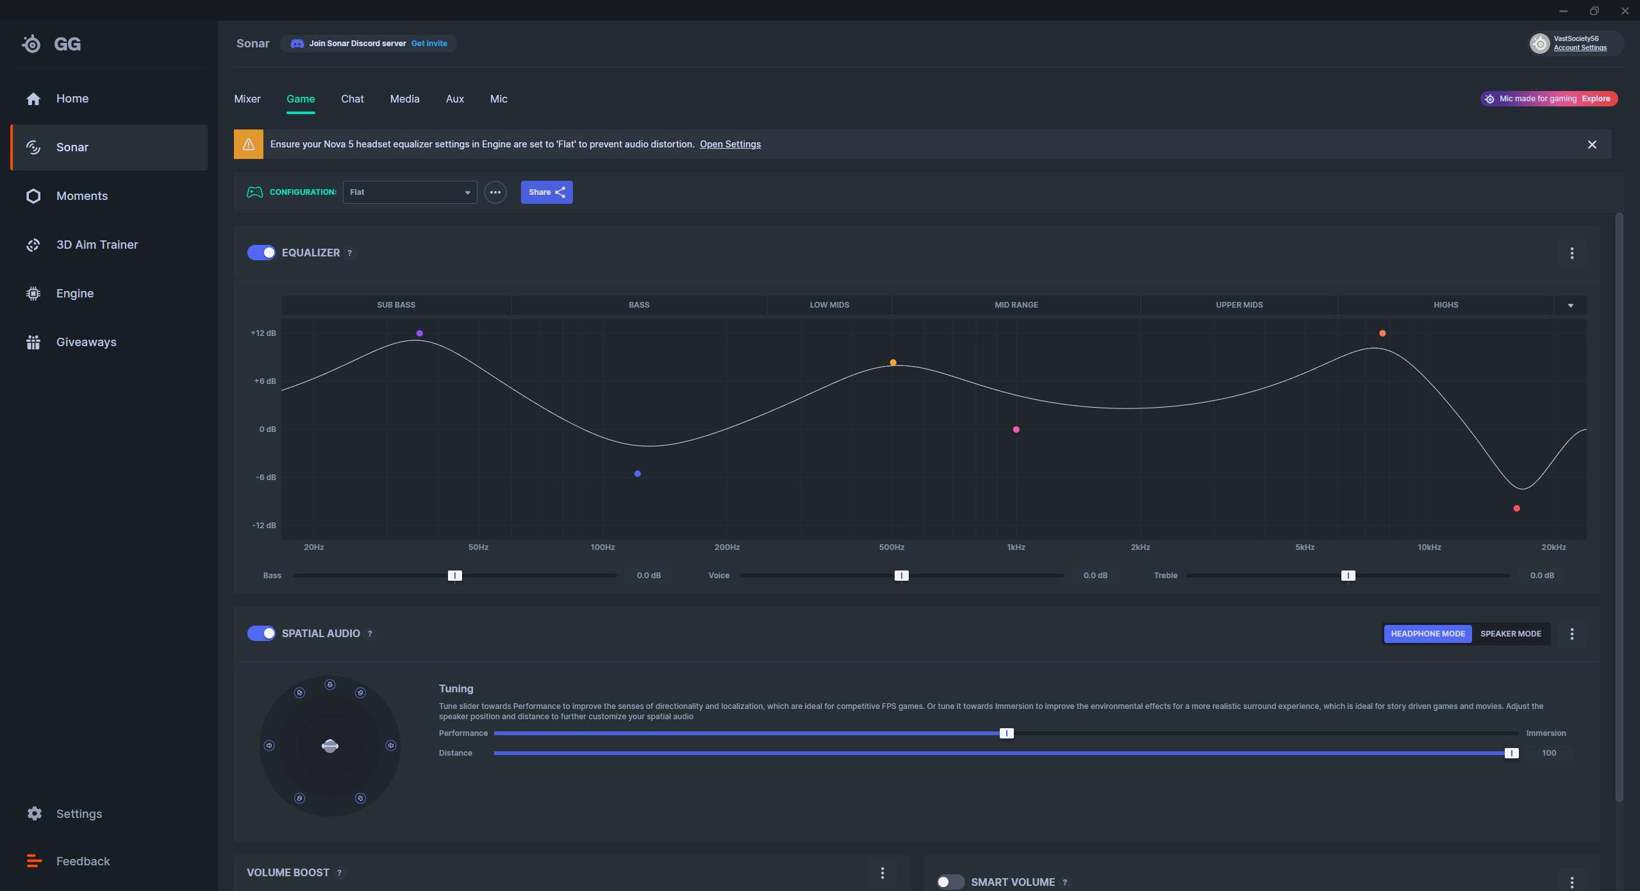
Task: Click the Share button
Action: 546,192
